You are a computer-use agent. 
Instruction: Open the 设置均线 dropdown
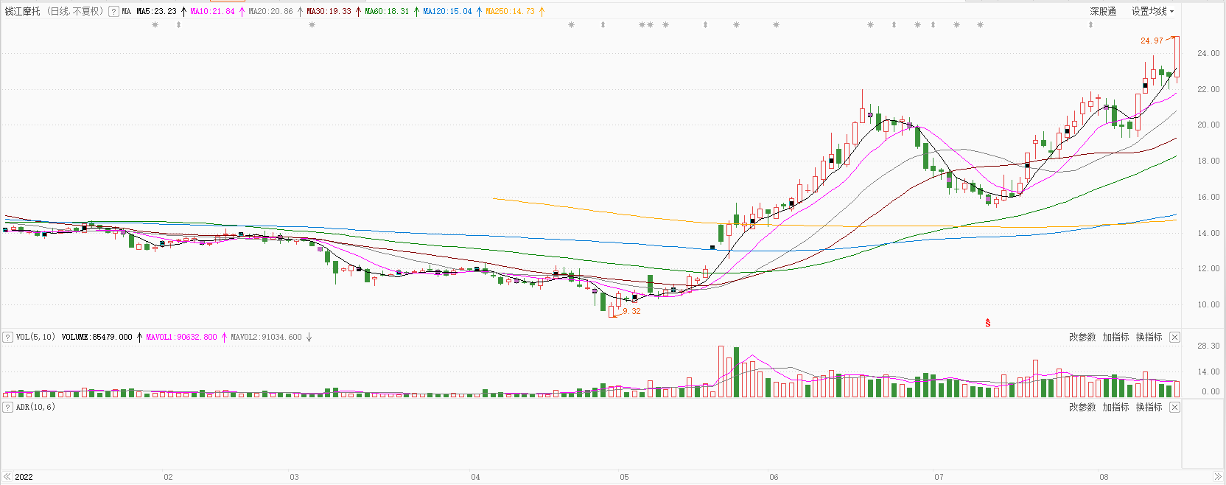(x=1152, y=11)
